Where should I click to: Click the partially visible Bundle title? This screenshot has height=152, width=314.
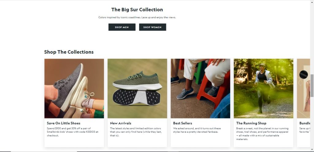304,123
